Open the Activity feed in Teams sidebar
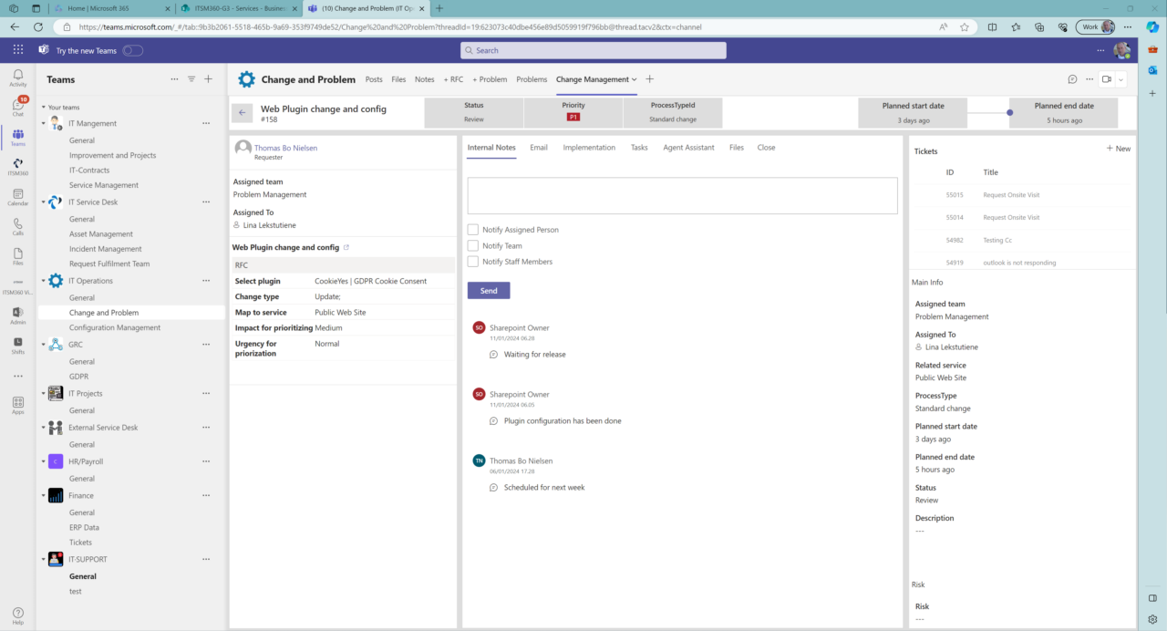Screen dimensions: 1167x631 (x=16, y=73)
